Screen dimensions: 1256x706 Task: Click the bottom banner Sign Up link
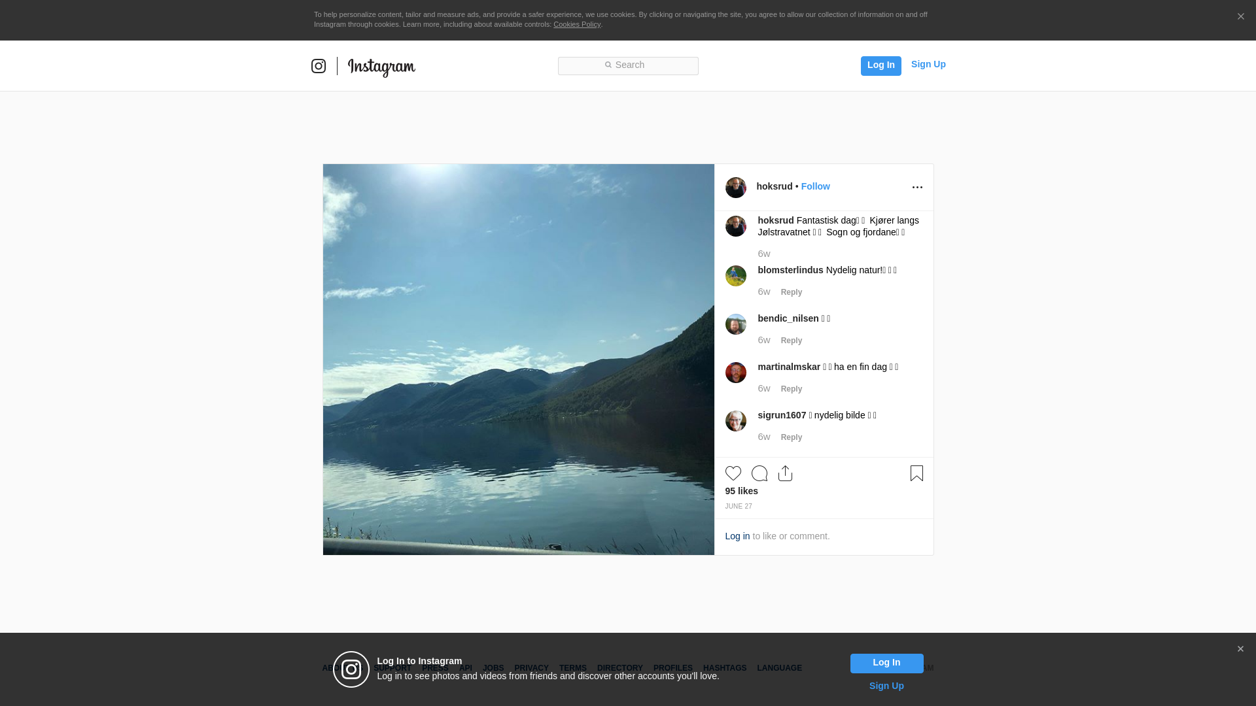pos(886,686)
